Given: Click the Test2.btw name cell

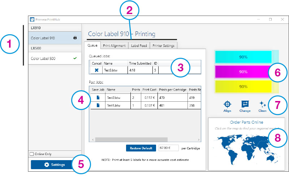Looking at the screenshot, I should tap(118, 98).
